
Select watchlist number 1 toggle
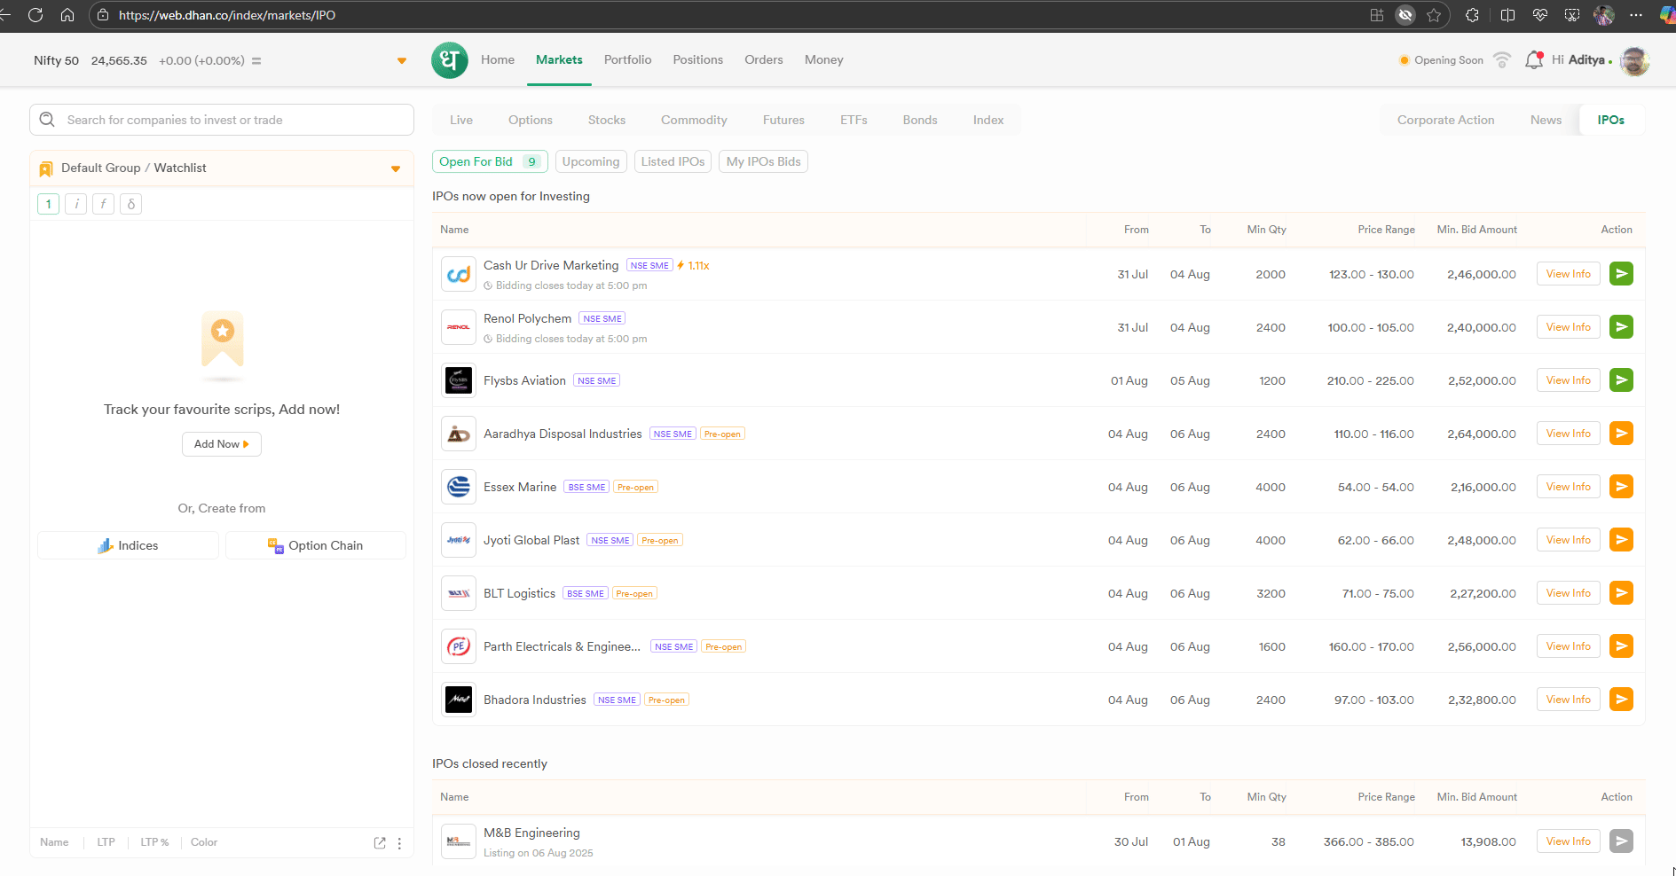49,204
